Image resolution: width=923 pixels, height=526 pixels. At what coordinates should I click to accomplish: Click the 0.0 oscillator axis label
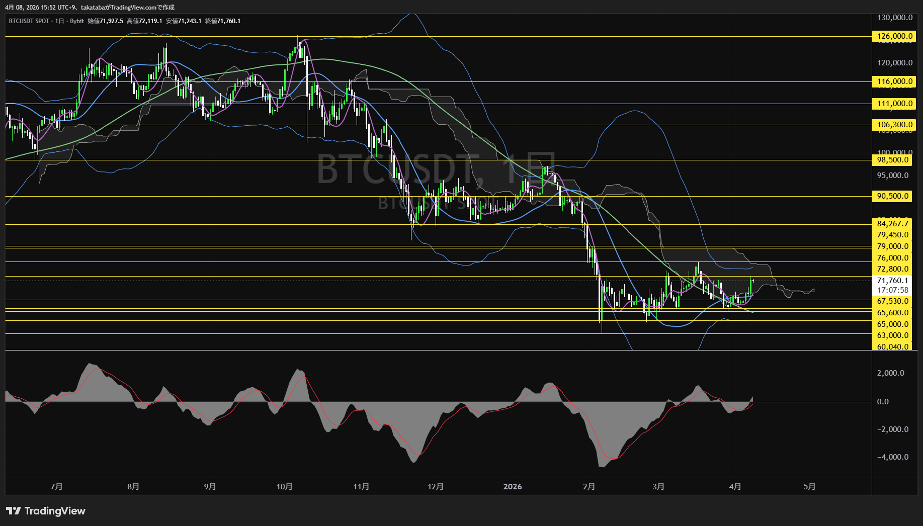pyautogui.click(x=883, y=402)
